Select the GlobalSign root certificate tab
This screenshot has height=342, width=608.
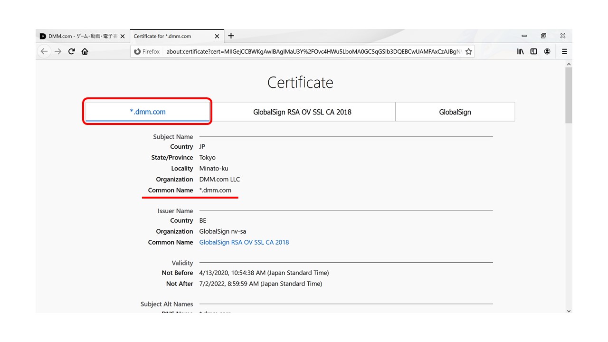tap(455, 112)
